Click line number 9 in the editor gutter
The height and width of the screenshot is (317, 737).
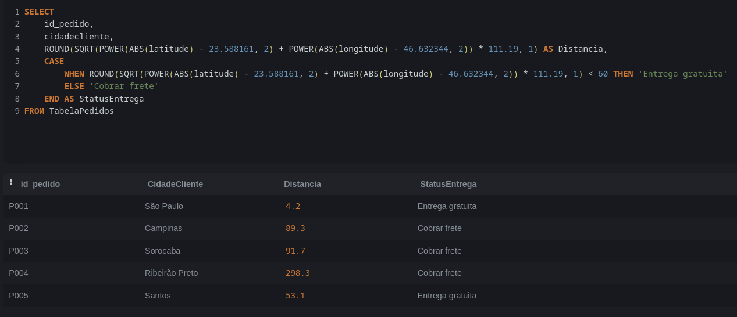[17, 111]
